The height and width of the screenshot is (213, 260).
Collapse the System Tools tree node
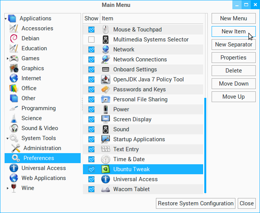(x=7, y=138)
